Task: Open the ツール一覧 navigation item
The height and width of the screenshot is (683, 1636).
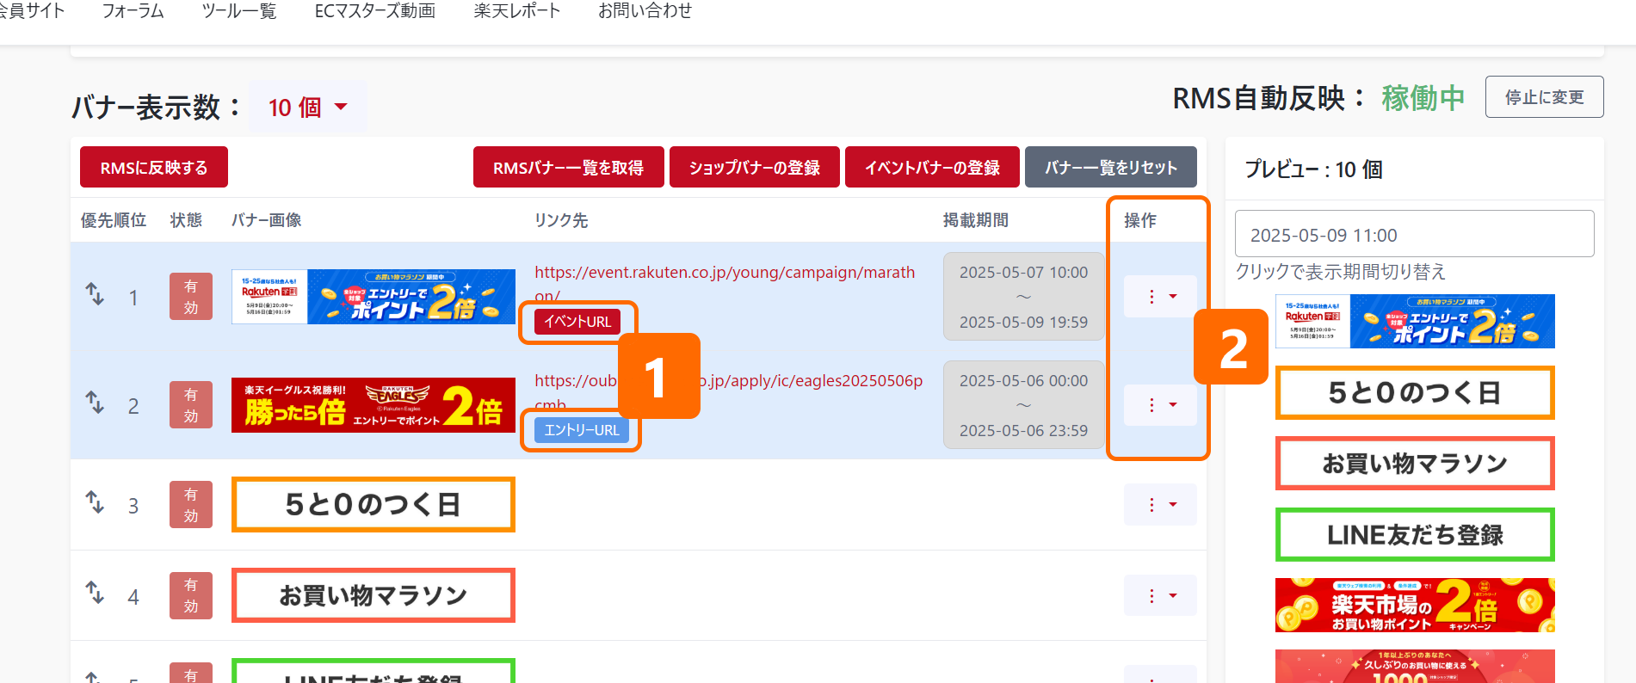Action: (239, 11)
